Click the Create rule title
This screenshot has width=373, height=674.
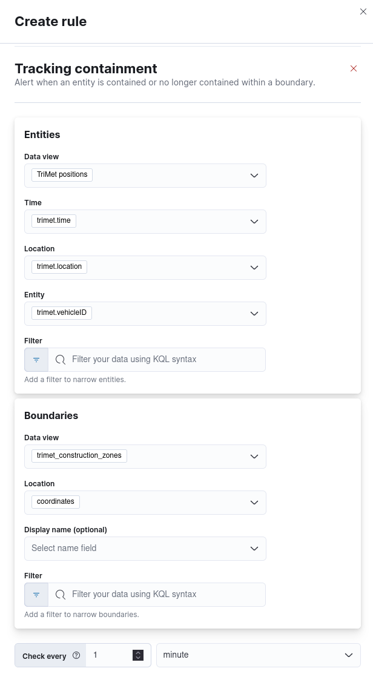(50, 21)
